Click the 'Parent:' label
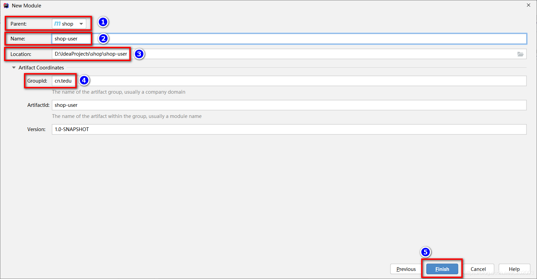The height and width of the screenshot is (279, 537). pos(19,24)
